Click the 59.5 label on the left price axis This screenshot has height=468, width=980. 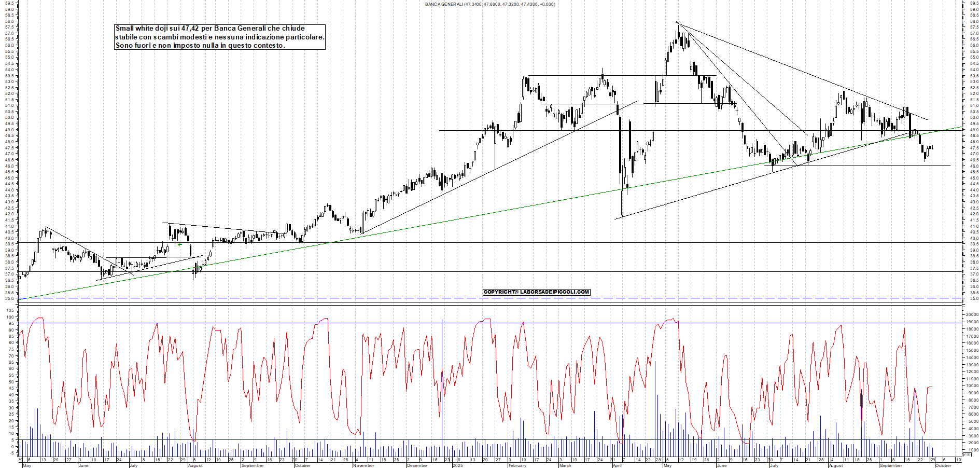coord(9,3)
